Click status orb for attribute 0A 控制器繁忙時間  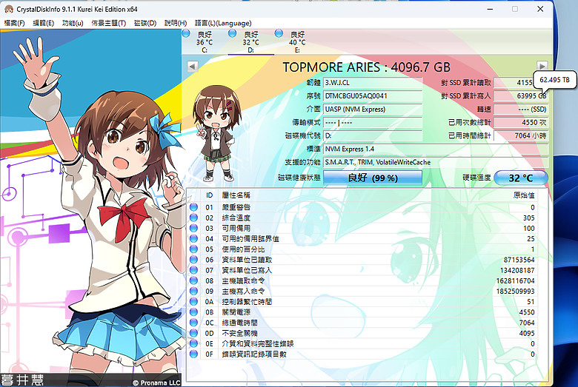coord(193,302)
